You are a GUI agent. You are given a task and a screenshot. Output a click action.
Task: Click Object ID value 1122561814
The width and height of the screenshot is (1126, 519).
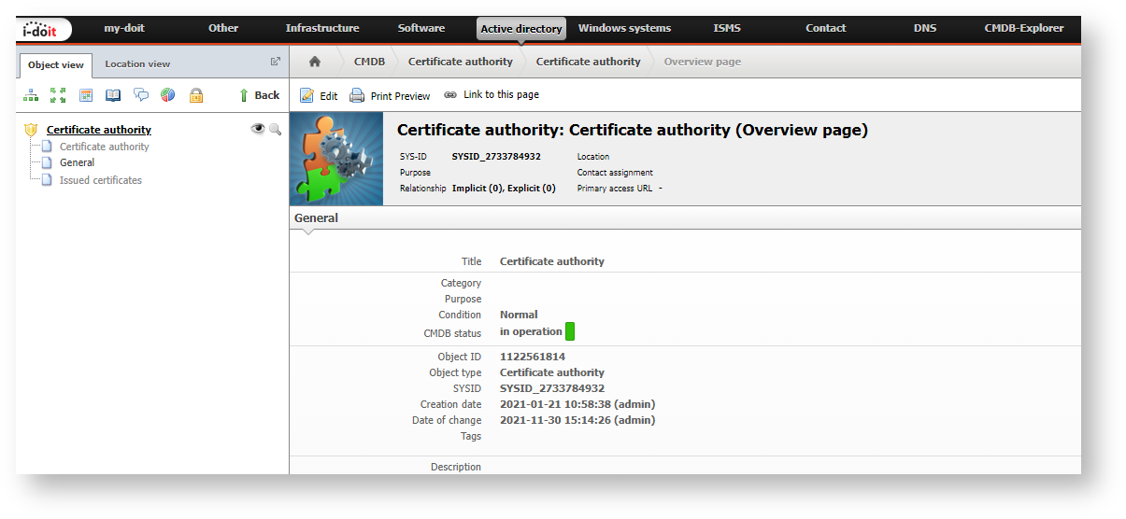(533, 357)
